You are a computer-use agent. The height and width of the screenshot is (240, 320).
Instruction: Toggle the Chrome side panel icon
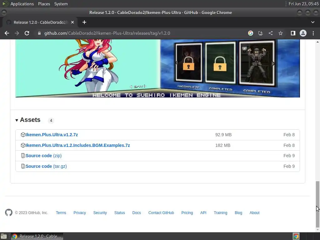pyautogui.click(x=293, y=33)
